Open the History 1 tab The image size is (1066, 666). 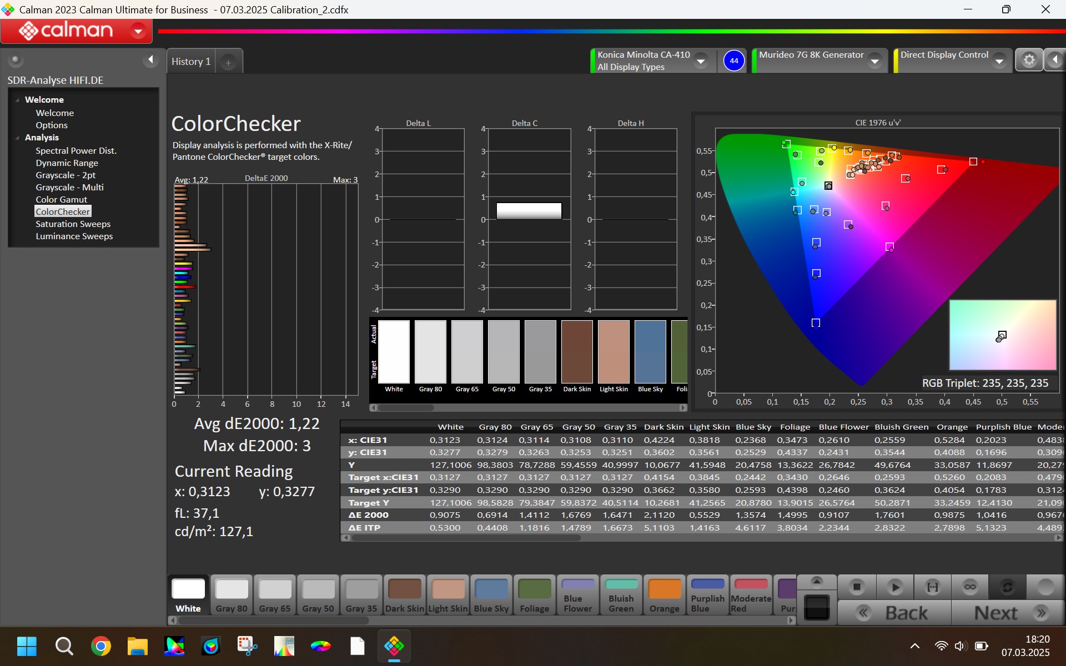(191, 62)
